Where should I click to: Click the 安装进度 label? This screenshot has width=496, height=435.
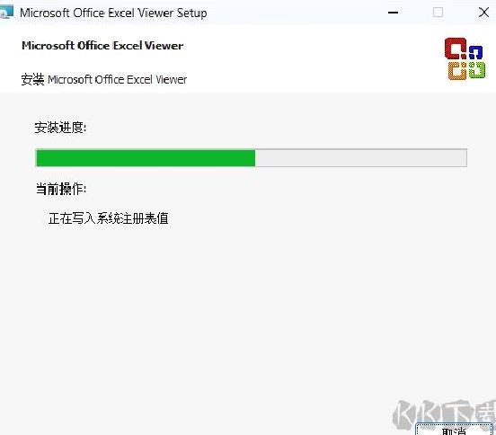pyautogui.click(x=60, y=128)
